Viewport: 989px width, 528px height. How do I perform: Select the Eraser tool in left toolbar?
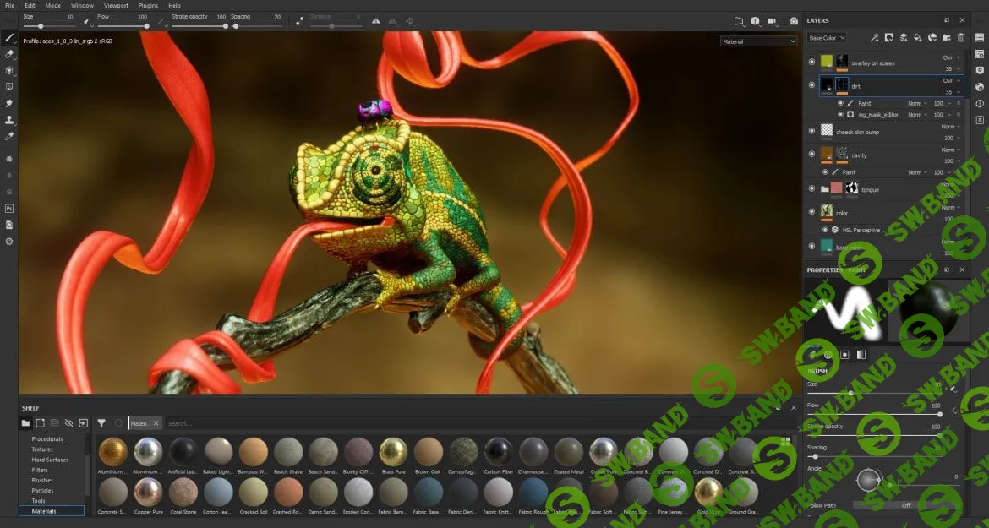click(9, 54)
